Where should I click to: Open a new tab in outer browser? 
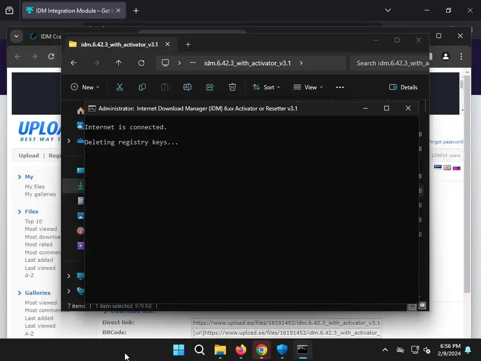click(x=136, y=11)
